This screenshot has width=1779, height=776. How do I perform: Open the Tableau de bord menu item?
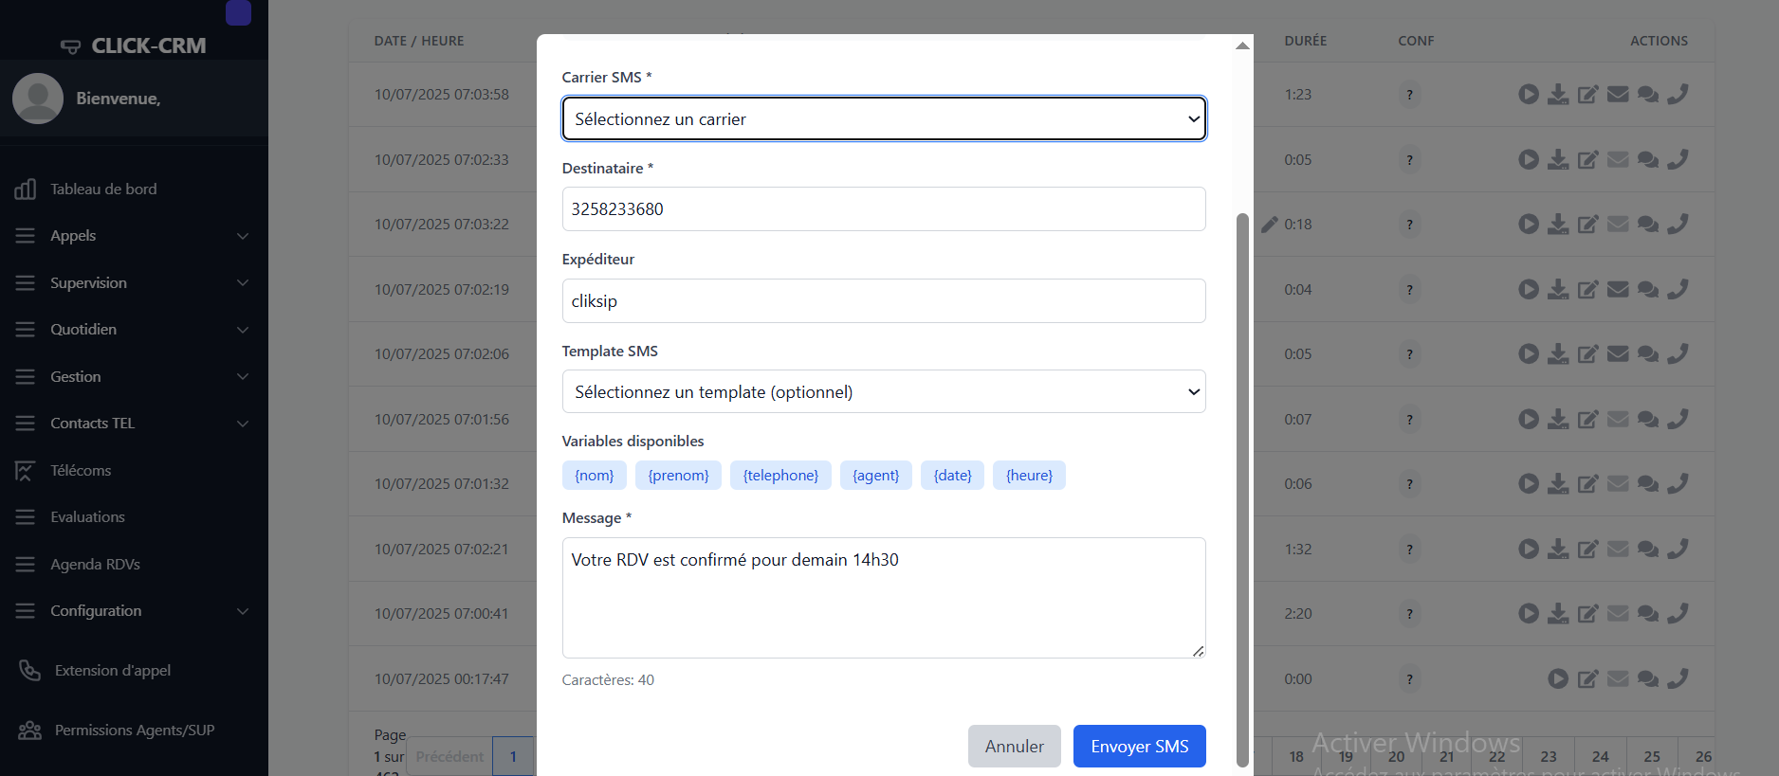[103, 189]
